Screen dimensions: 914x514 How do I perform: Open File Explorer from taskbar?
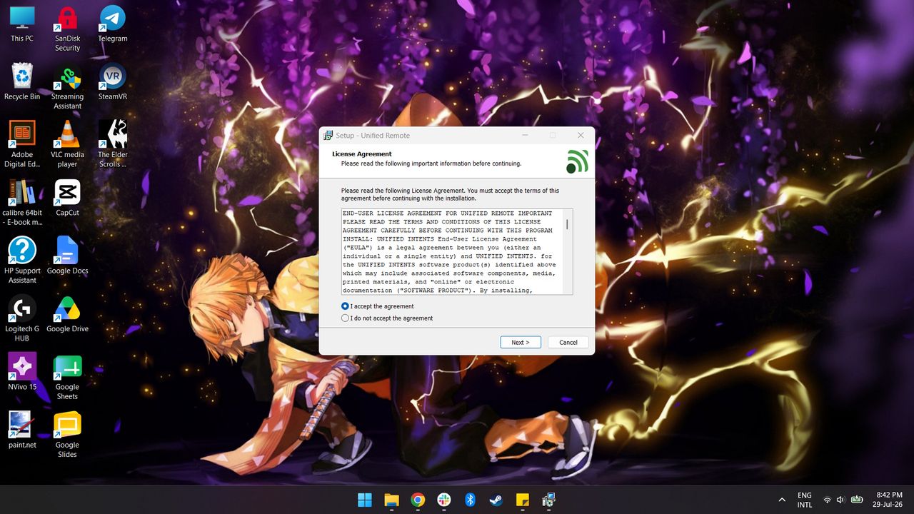pos(391,500)
